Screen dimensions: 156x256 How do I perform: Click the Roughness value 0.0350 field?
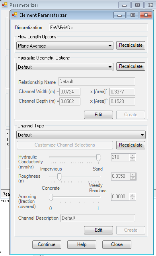point(121,177)
